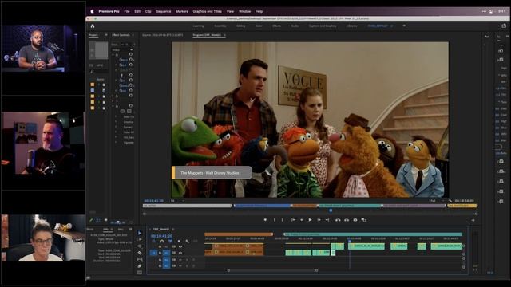Go to Out point
Screen dimensions: 511x287
tap(327, 220)
